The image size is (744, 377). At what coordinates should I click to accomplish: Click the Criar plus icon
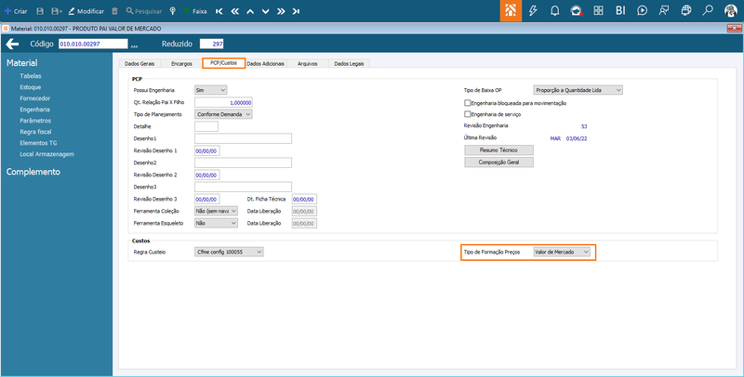coord(7,11)
